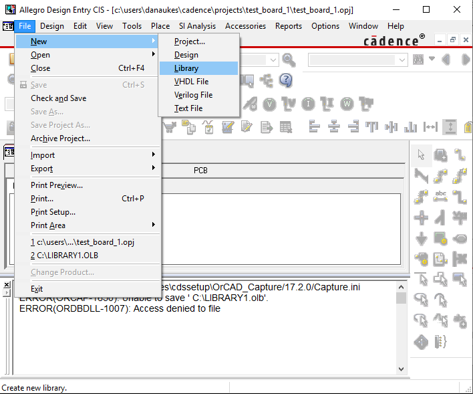The image size is (473, 394).
Task: Close the session log panel X button
Action: [7, 284]
